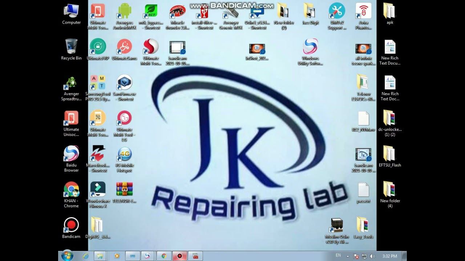This screenshot has width=465, height=261.
Task: Open New folder (2)
Action: tap(284, 16)
